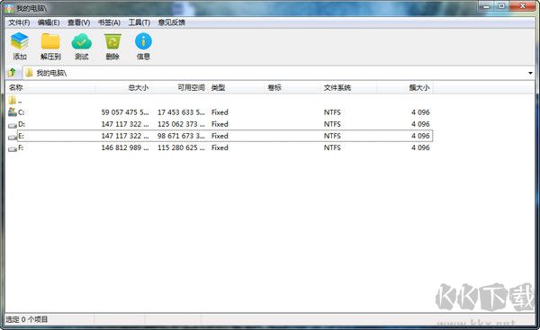This screenshot has height=330, width=540.
Task: Sort by the 卷标 column header
Action: [292, 88]
